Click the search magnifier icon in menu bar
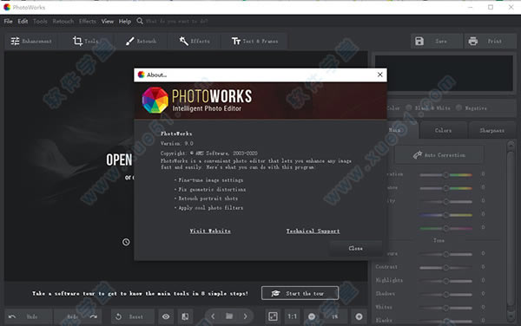This screenshot has width=521, height=326. (x=140, y=21)
